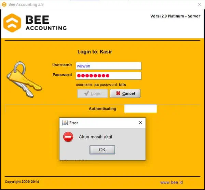Click the 'Login to: Kasir' heading

pyautogui.click(x=95, y=52)
